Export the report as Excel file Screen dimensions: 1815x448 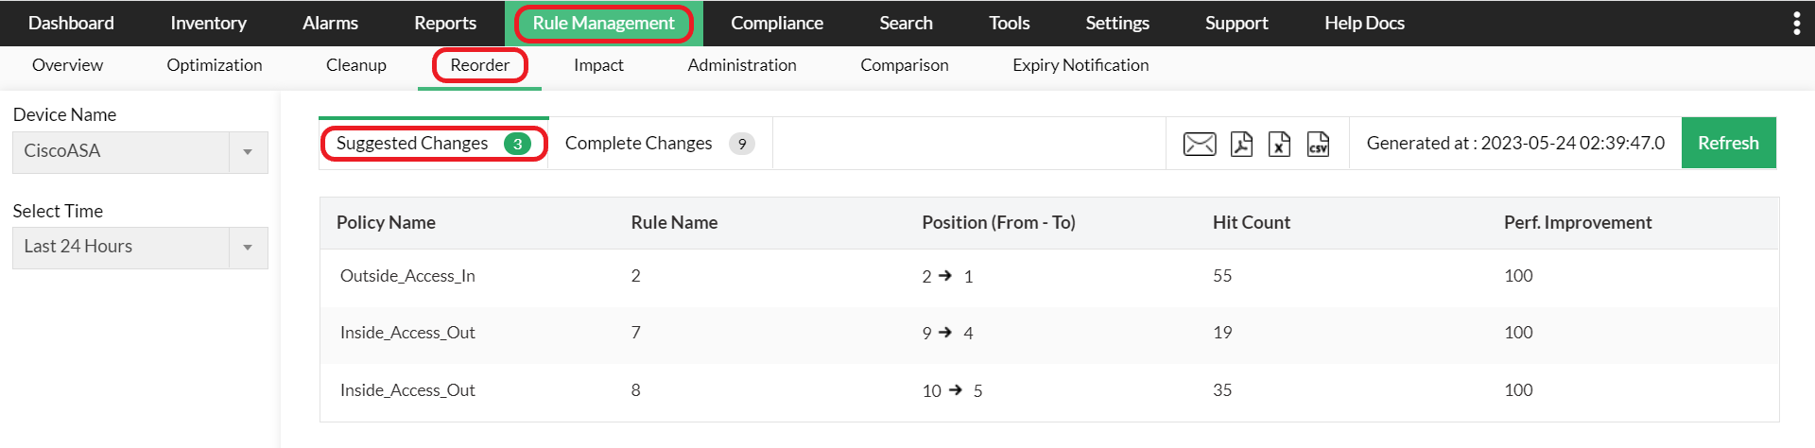pos(1279,144)
